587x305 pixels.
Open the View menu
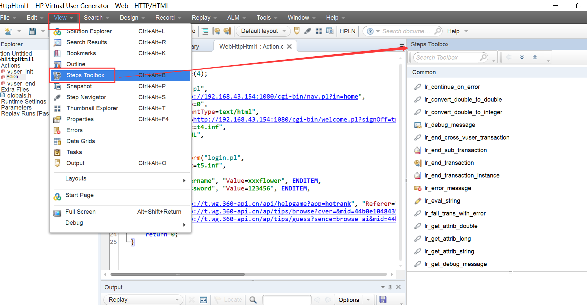pyautogui.click(x=64, y=18)
